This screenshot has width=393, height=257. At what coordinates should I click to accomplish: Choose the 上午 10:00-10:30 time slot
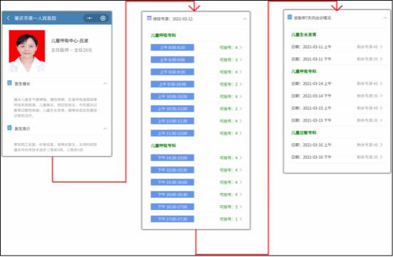[x=172, y=97]
